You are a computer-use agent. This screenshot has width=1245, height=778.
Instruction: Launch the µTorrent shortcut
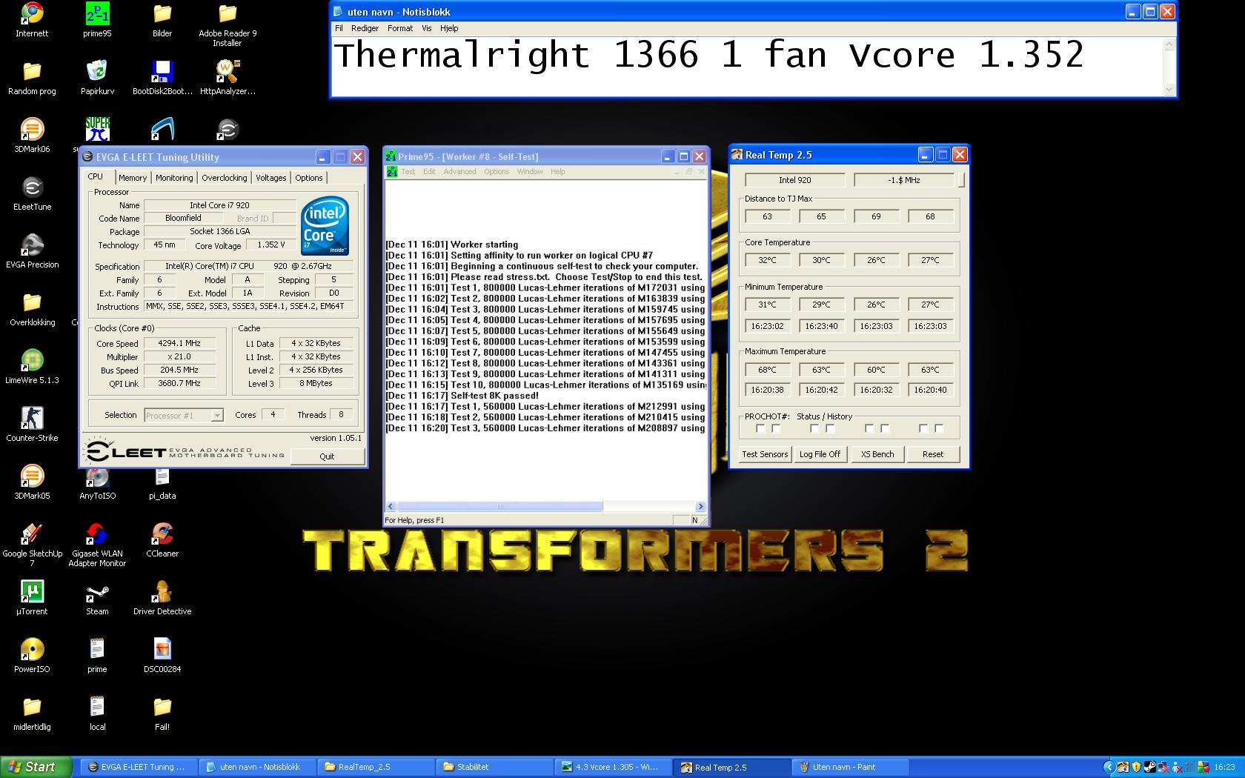(32, 598)
